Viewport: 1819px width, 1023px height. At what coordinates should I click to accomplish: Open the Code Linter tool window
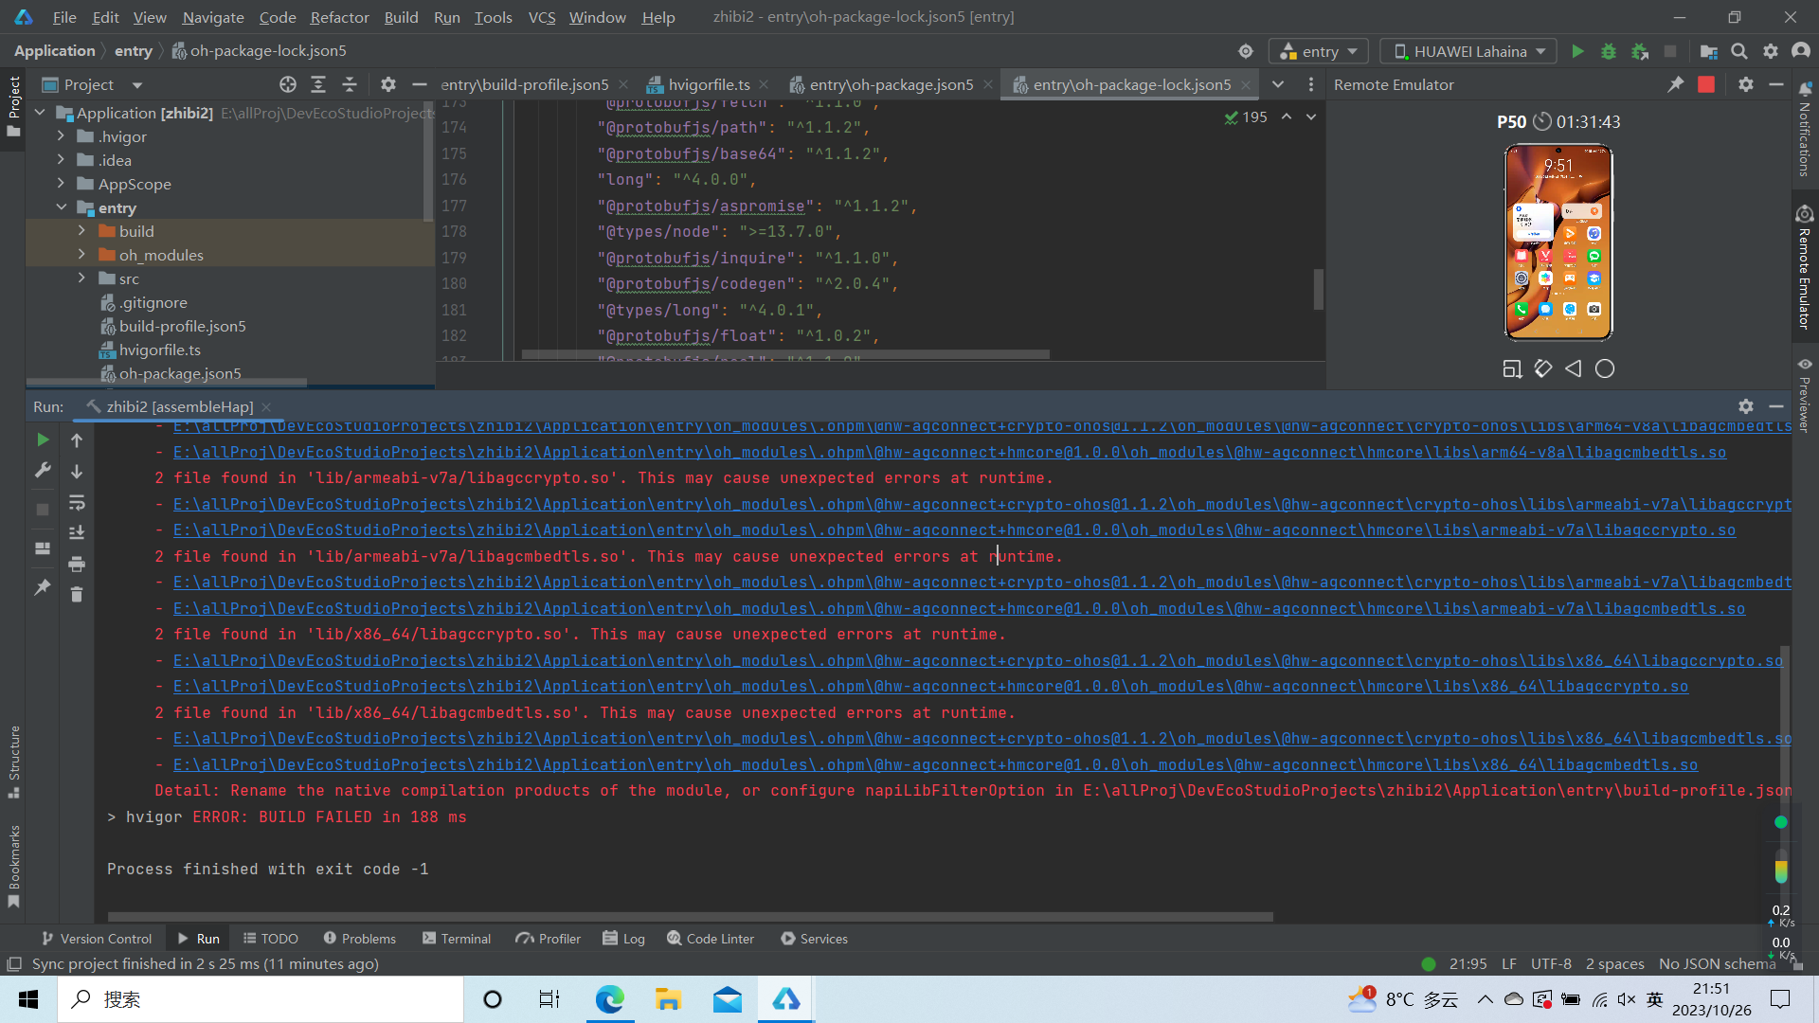[x=711, y=939]
